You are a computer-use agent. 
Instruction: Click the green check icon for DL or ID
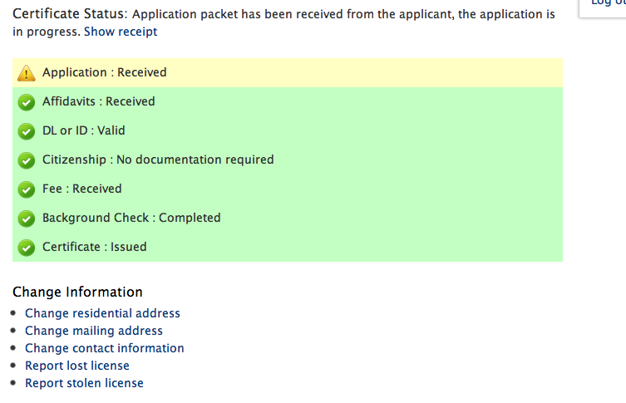[x=27, y=131]
